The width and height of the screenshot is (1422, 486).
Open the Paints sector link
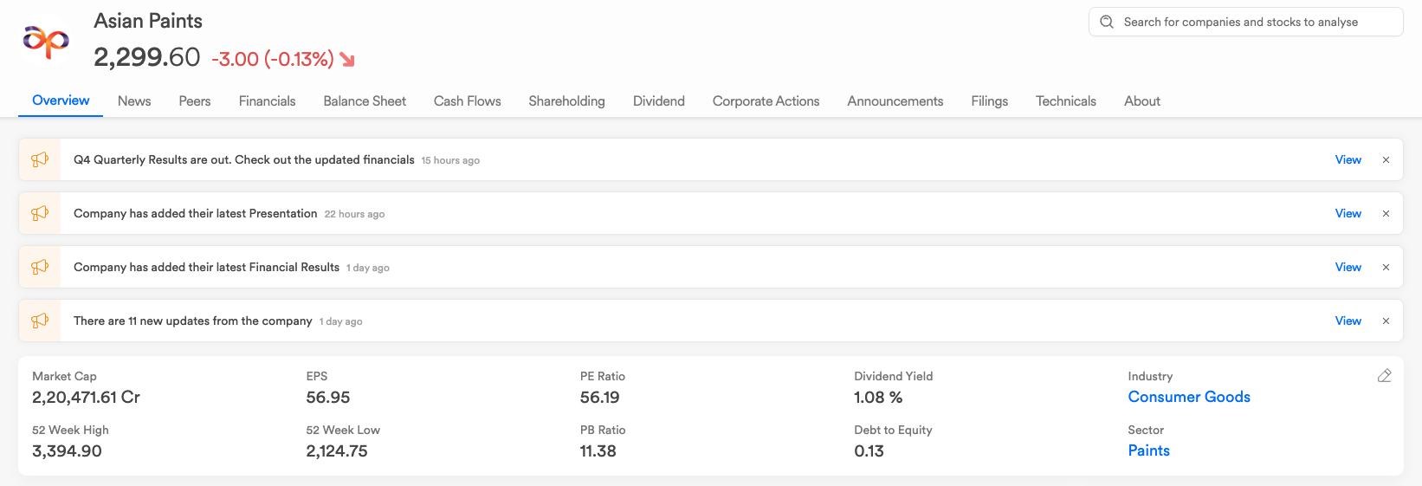[x=1148, y=450]
